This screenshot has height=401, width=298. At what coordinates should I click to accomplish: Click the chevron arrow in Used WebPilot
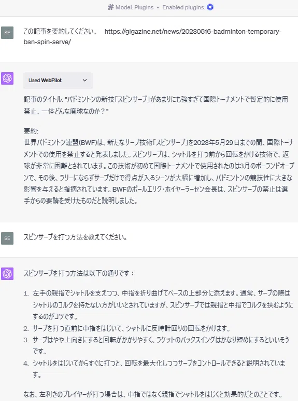(84, 81)
